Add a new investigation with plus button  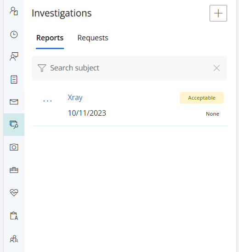click(x=218, y=13)
